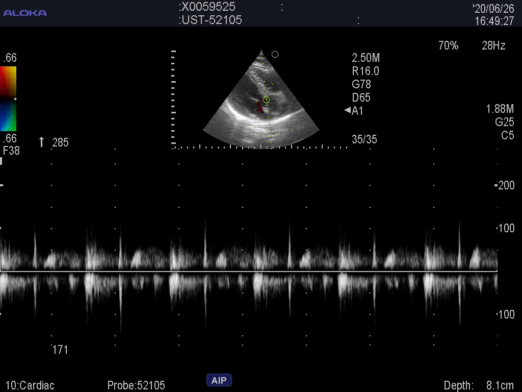This screenshot has width=522, height=392.
Task: Click the 35/35 frame counter
Action: pos(364,139)
